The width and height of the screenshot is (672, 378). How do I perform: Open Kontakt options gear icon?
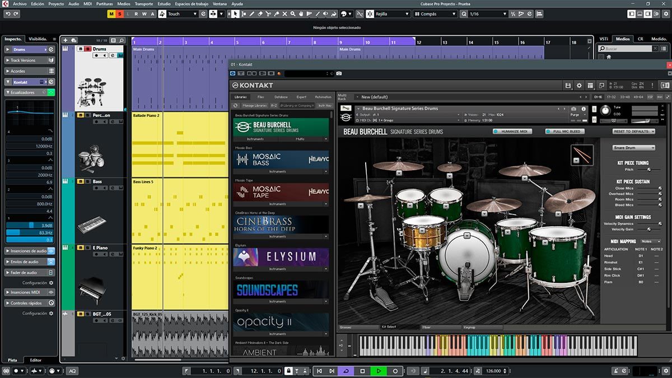579,85
